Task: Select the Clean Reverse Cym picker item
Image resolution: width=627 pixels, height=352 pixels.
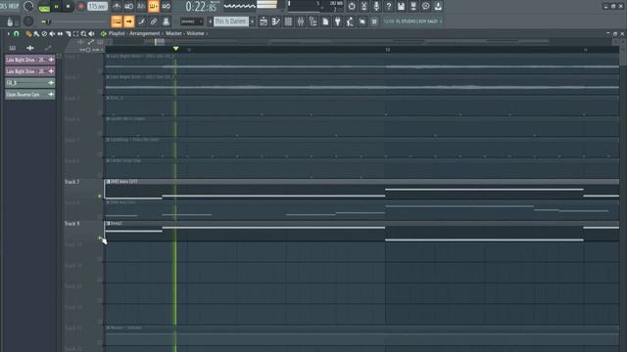Action: pos(30,95)
